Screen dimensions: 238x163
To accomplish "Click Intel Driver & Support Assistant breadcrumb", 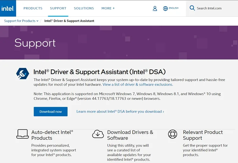I will click(69, 21).
